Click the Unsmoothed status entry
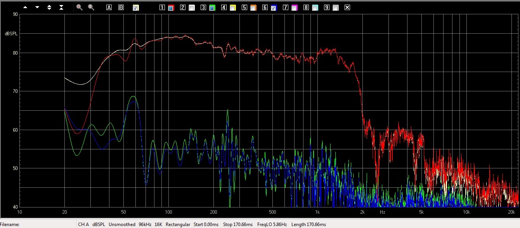 tap(122, 225)
